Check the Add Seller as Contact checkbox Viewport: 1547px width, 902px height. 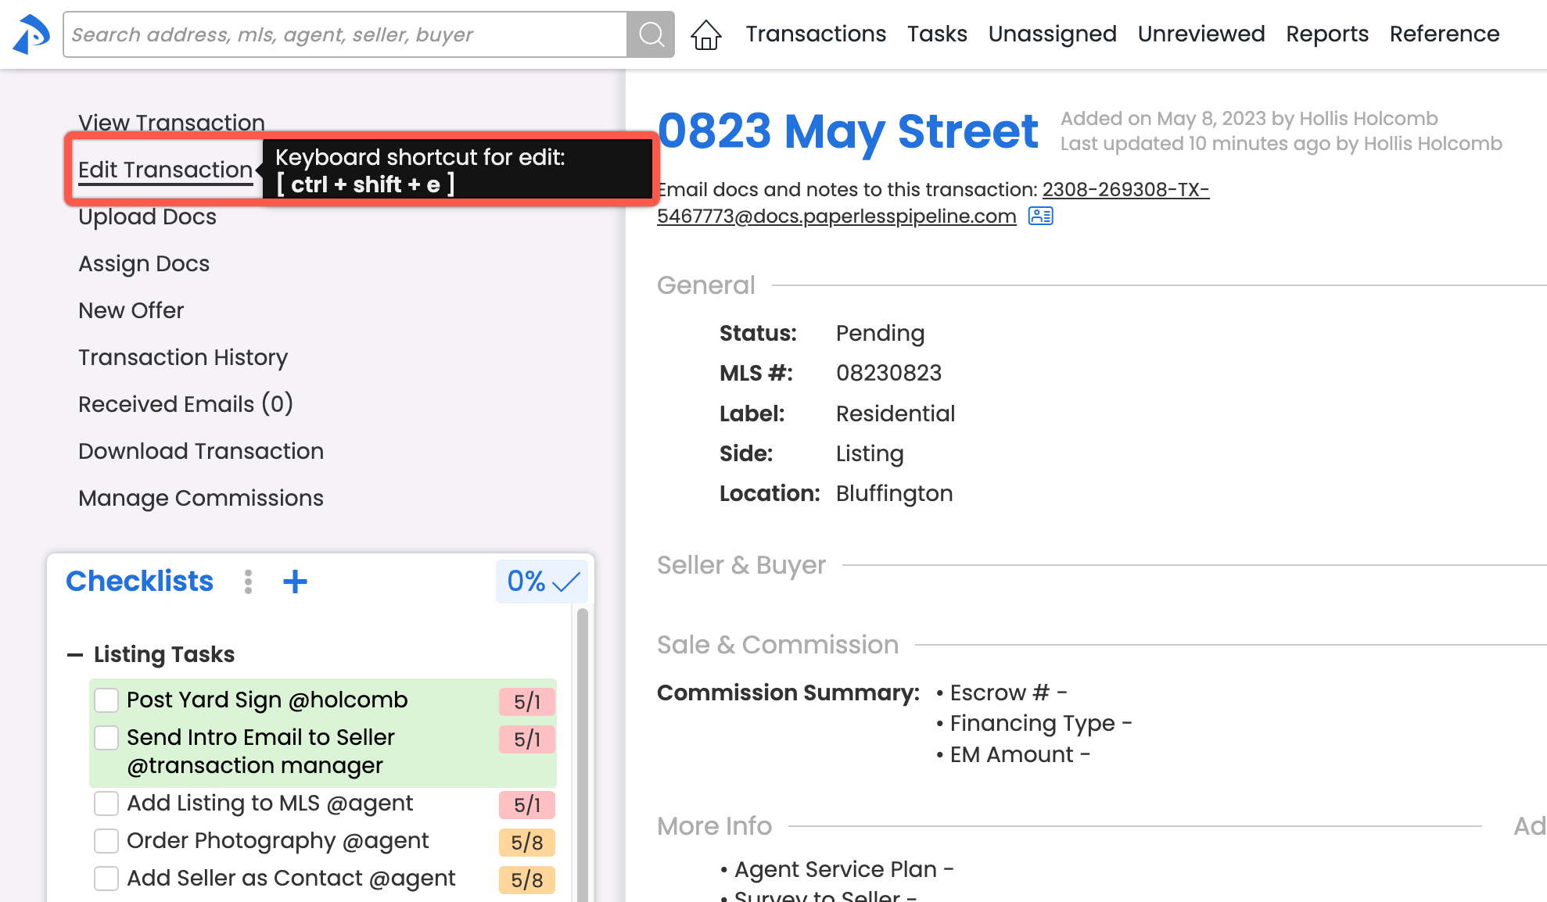click(106, 878)
